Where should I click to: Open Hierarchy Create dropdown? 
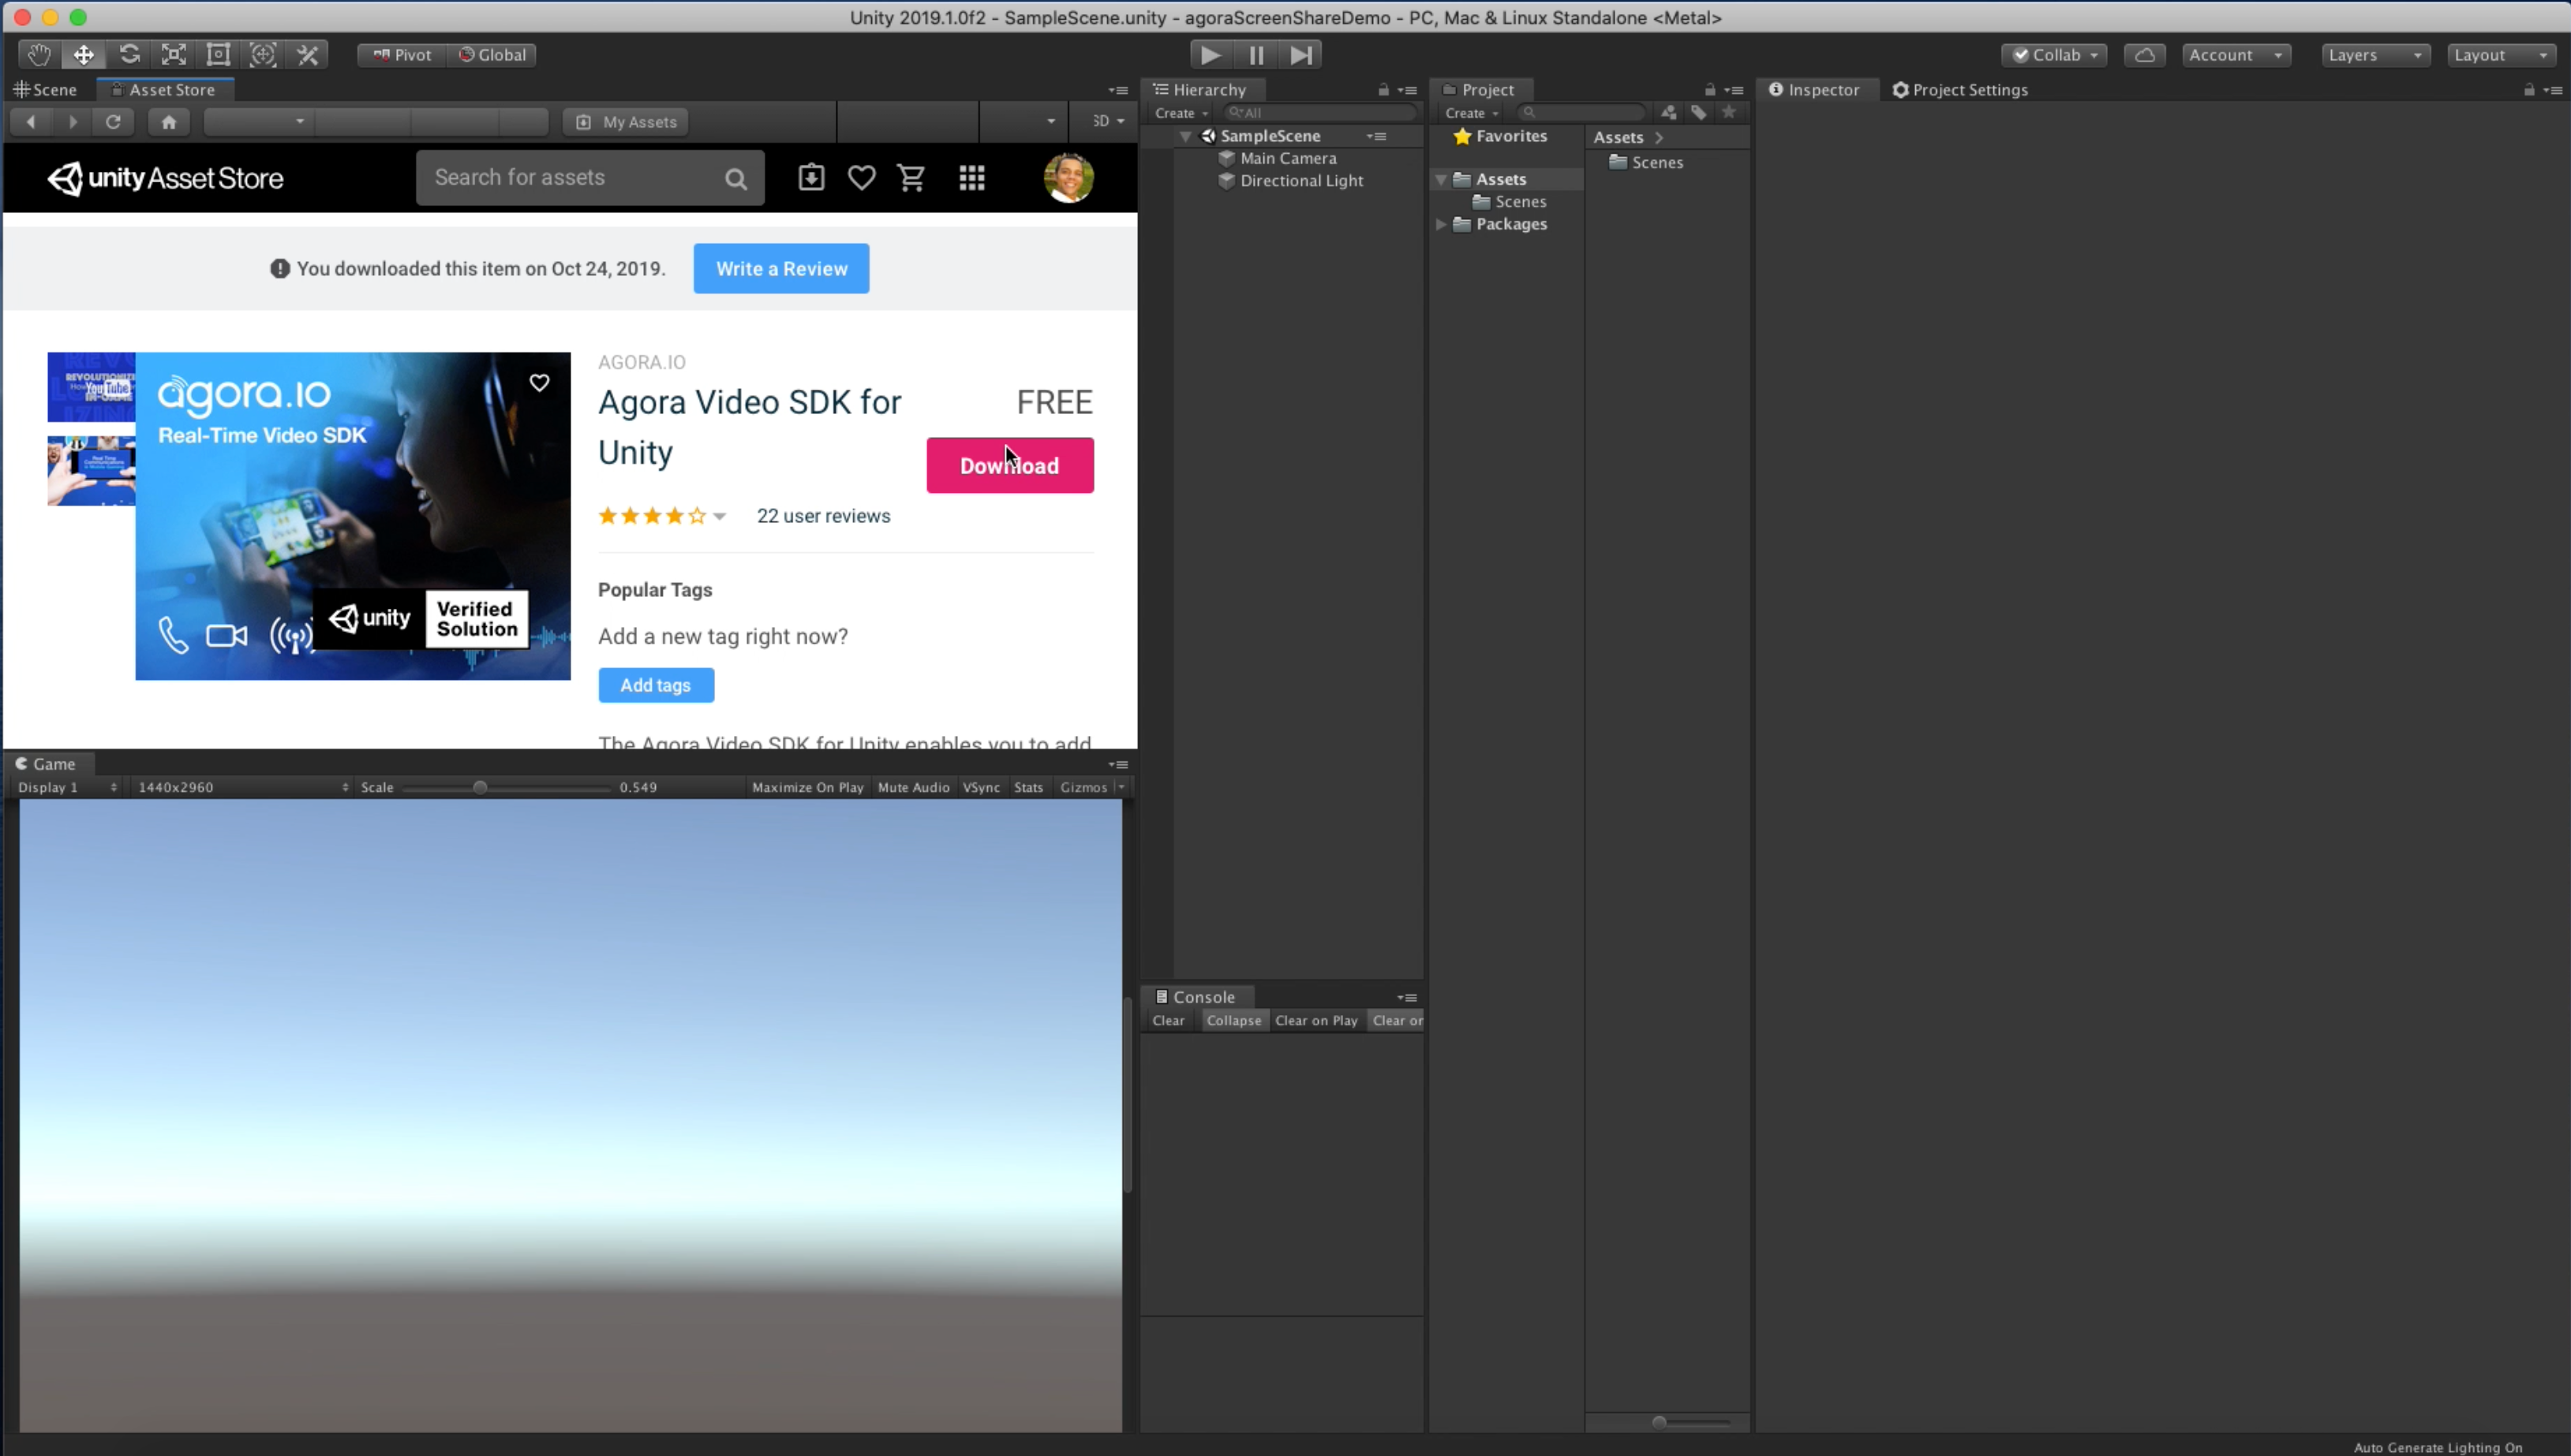[x=1181, y=113]
